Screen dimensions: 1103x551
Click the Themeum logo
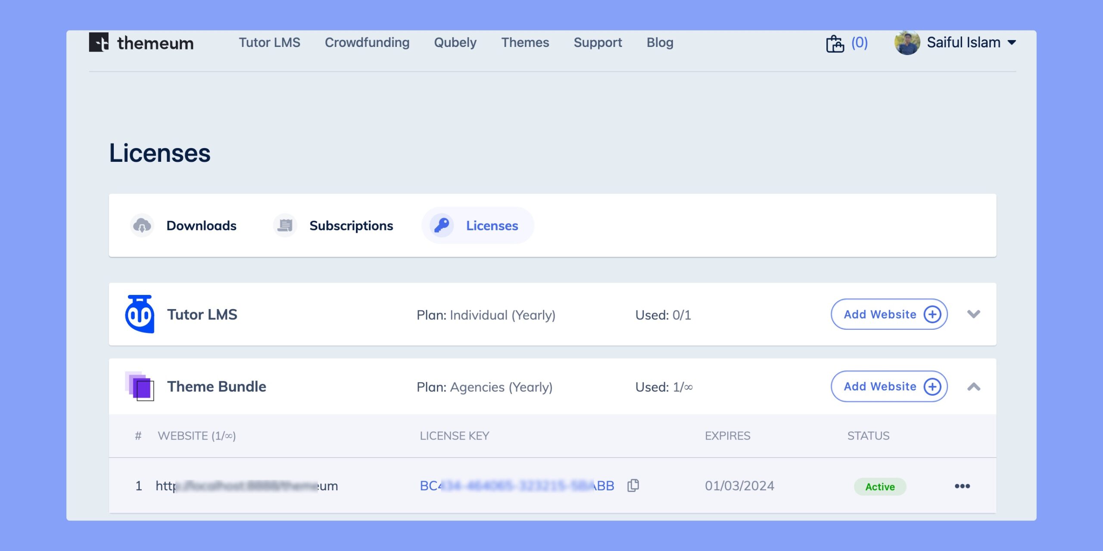pos(141,43)
